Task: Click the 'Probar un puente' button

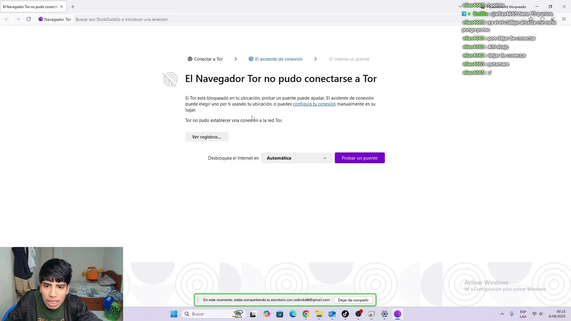Action: [360, 158]
